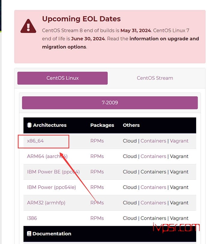Open the i386 architecture link

32,218
